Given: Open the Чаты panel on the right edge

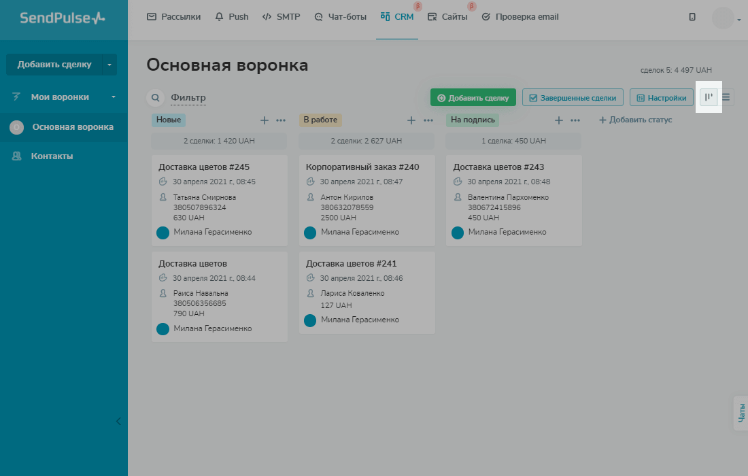Looking at the screenshot, I should (x=741, y=413).
